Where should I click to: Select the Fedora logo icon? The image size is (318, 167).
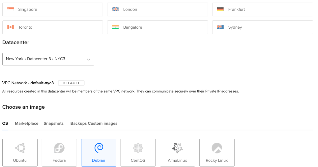(59, 148)
